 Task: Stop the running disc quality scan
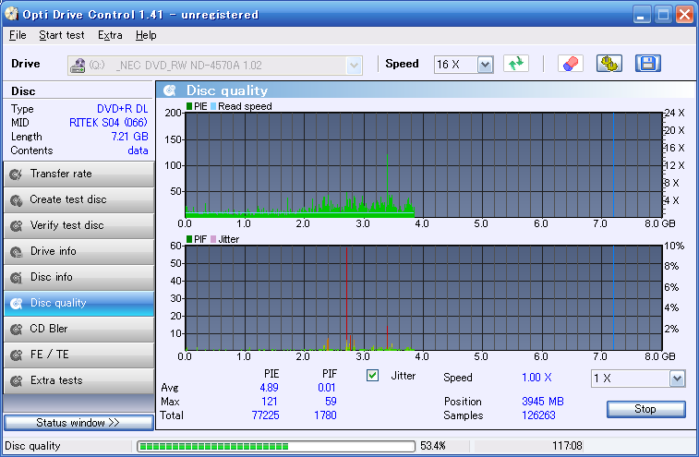[x=646, y=409]
